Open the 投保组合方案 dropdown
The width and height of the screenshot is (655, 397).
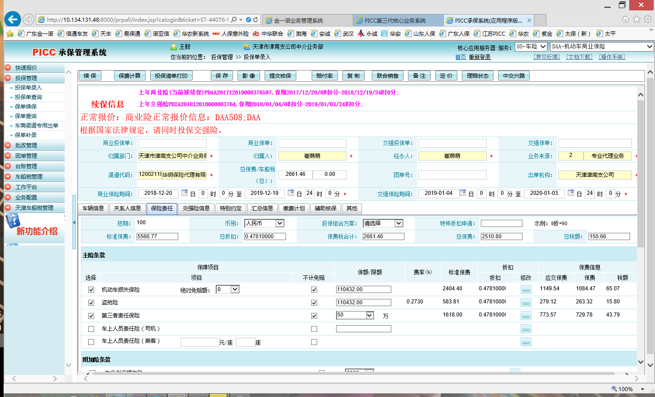(398, 223)
